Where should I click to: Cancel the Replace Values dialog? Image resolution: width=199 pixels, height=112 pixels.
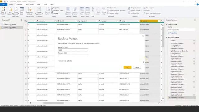pyautogui.click(x=137, y=68)
